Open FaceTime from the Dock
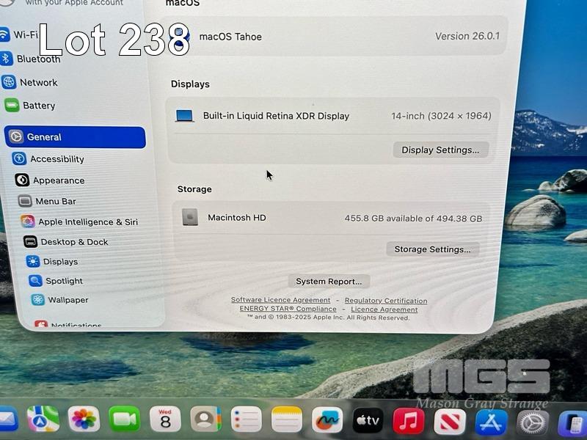This screenshot has height=440, width=587. click(125, 419)
